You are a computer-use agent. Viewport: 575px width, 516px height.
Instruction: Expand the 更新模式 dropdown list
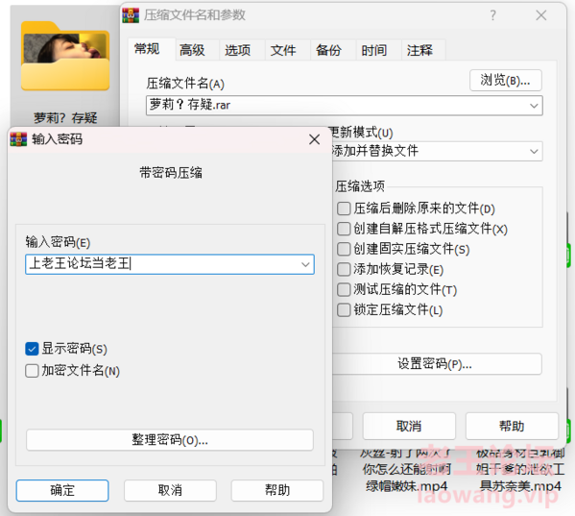pos(534,151)
